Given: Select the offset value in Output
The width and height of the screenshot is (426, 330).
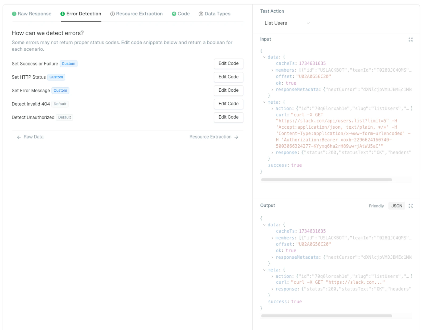Looking at the screenshot, I should pos(313,244).
